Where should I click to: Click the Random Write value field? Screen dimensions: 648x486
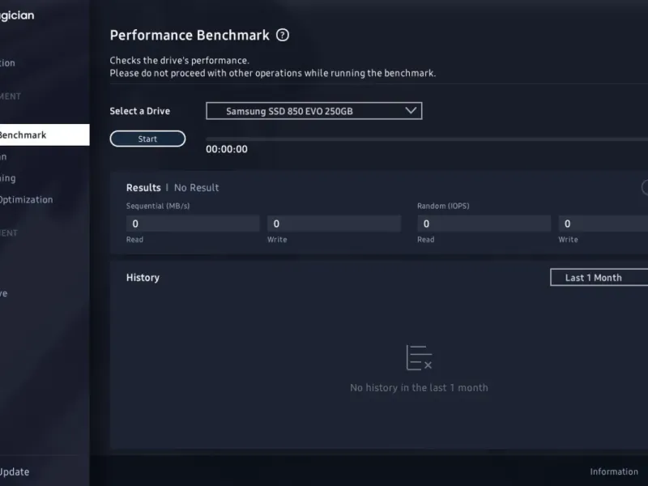coord(603,224)
